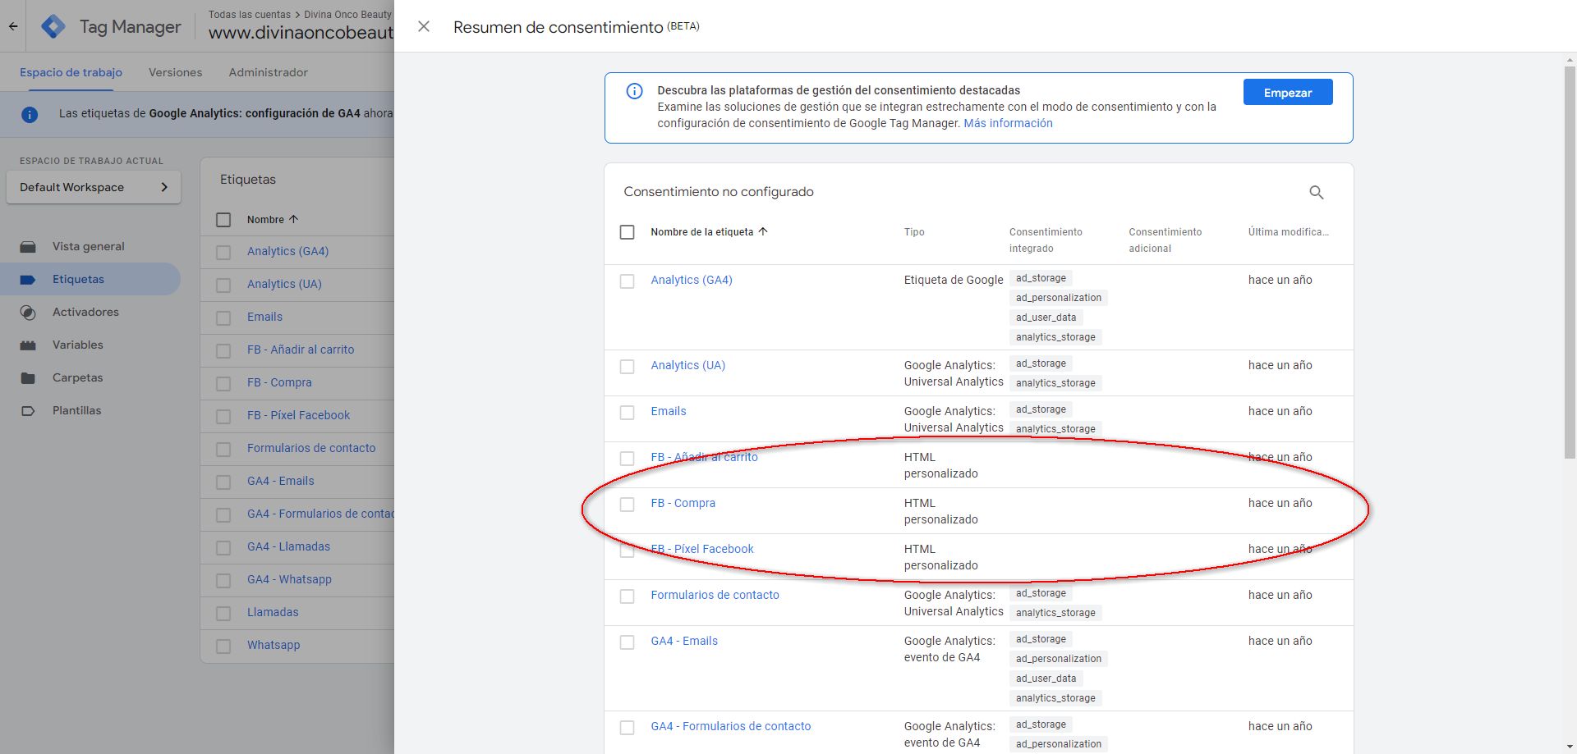Click the Plantillas template icon
1577x754 pixels.
[28, 410]
